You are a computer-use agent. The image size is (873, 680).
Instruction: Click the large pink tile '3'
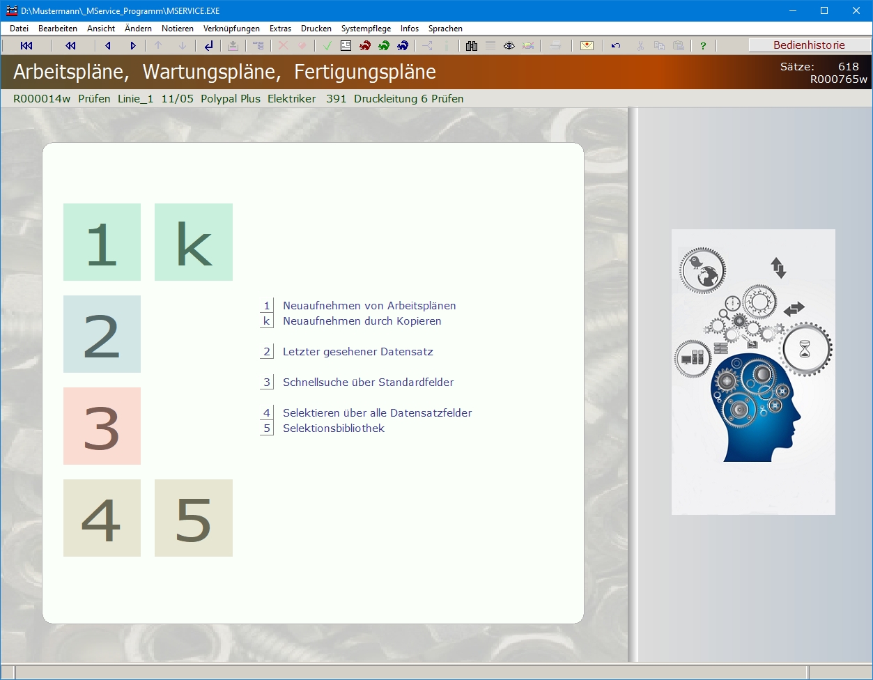click(102, 426)
